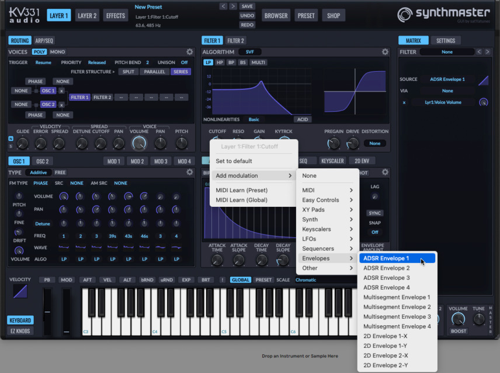Open envelope panel settings gear
Image resolution: width=500 pixels, height=373 pixels.
click(x=385, y=172)
